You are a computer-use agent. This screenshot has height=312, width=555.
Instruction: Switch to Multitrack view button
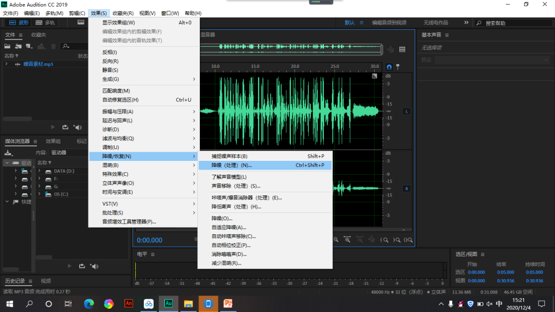45,22
